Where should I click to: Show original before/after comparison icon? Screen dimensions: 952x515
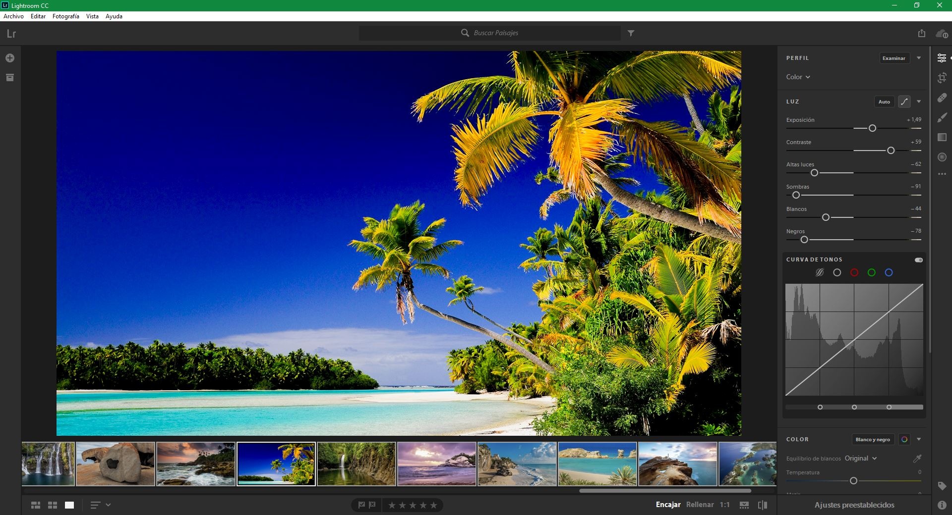pos(763,505)
